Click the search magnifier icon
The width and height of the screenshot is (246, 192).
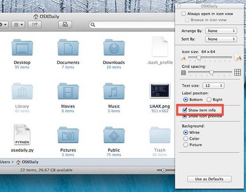[93, 25]
